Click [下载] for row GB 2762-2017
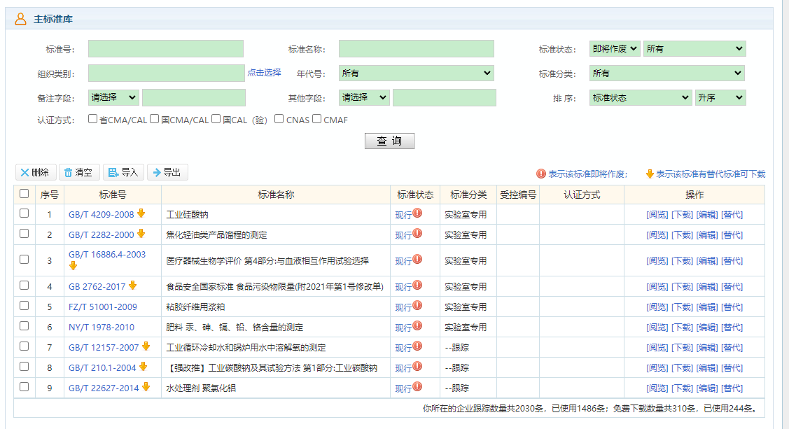 (x=683, y=287)
